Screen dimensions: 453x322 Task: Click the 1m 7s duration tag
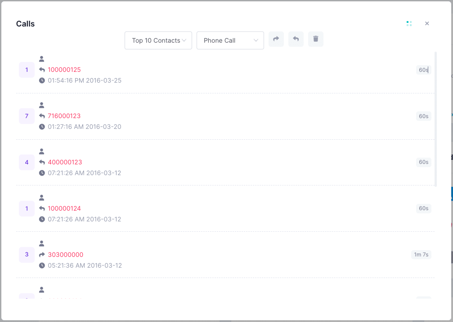(x=421, y=255)
